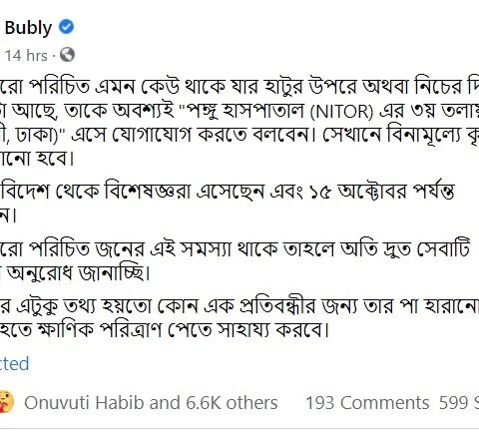The image size is (479, 434).
Task: Click the অনুরোধ জানাচ্ছি line
Action: click(78, 272)
